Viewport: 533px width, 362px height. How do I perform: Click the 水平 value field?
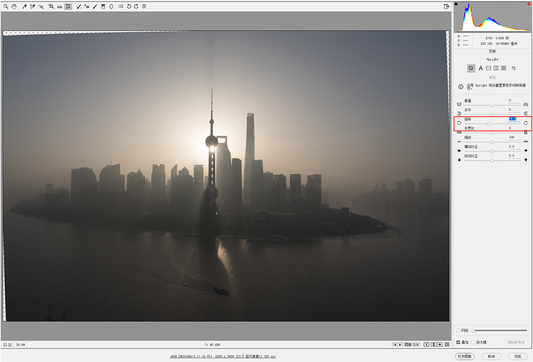pyautogui.click(x=514, y=110)
